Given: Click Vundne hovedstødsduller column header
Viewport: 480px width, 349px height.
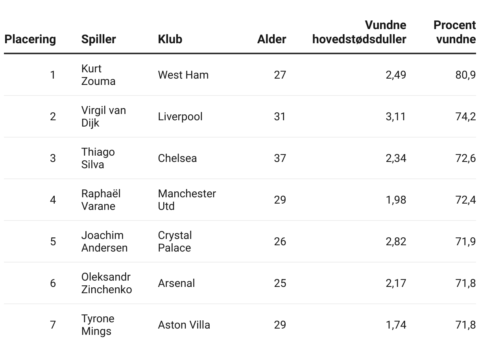Looking at the screenshot, I should tap(359, 32).
